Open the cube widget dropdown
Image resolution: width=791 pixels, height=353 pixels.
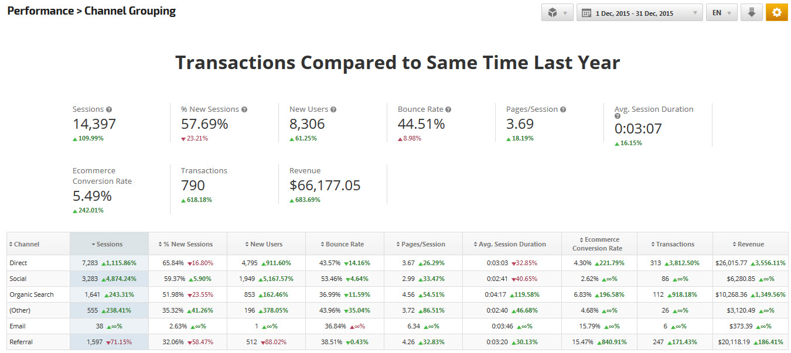[x=557, y=12]
